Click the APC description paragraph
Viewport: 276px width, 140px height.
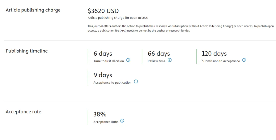181,28
